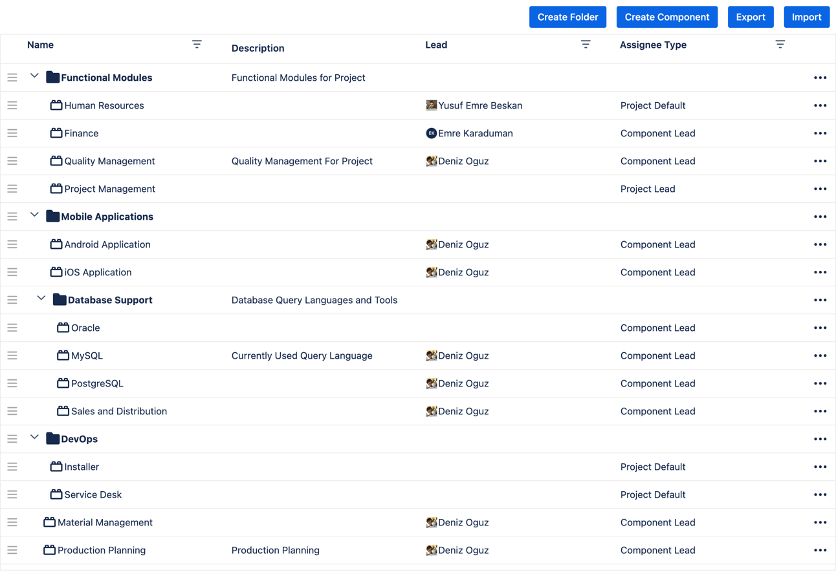Viewport: 836px width, 581px height.
Task: Click the drag handle for the Oracle row
Action: pos(12,327)
